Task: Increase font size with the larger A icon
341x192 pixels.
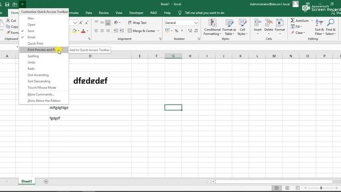Action: 81,22
